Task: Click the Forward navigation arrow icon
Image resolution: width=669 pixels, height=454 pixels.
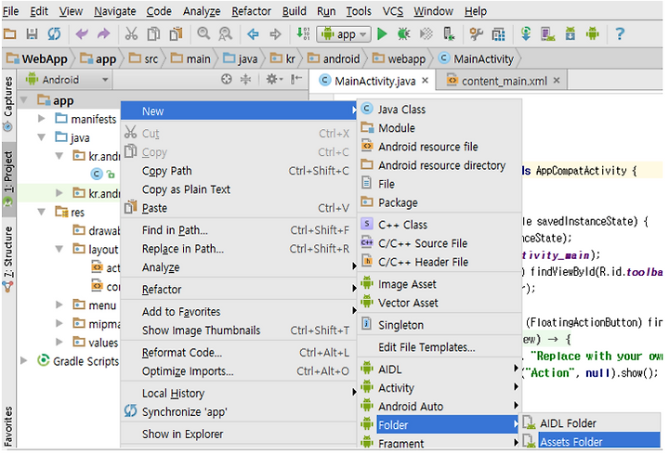Action: coord(275,33)
